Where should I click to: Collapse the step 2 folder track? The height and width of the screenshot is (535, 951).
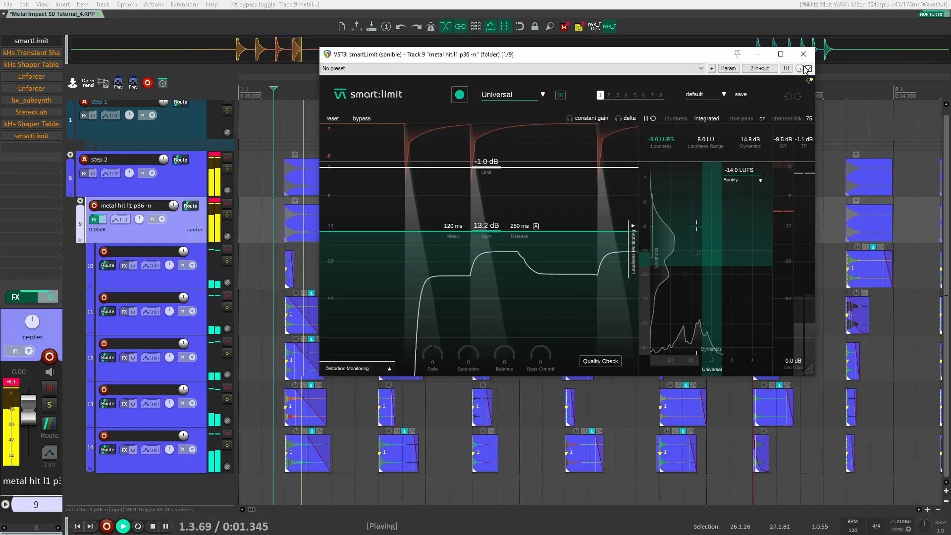[70, 155]
